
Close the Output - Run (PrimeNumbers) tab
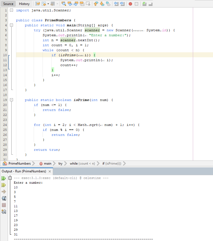point(49,171)
